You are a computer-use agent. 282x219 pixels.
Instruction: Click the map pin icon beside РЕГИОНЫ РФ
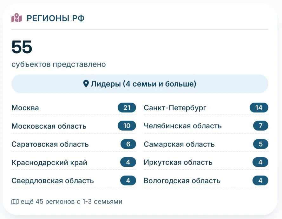(16, 18)
